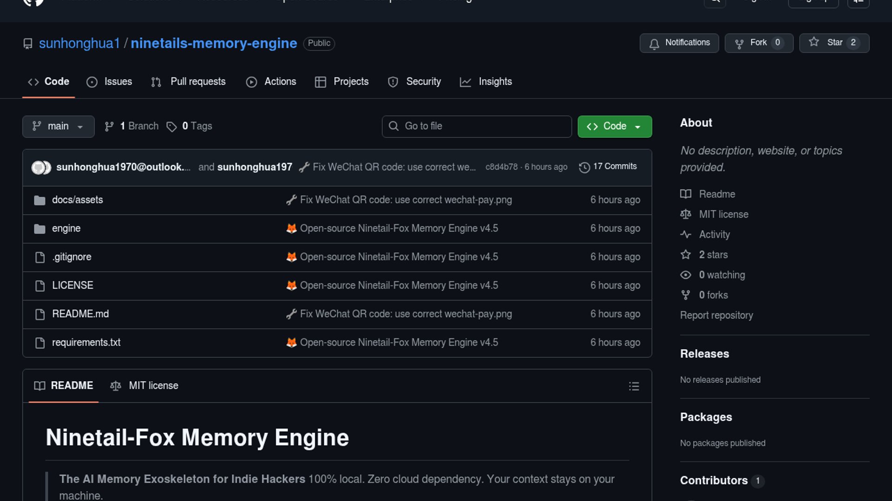Viewport: 892px width, 501px height.
Task: Open the Notifications bell button
Action: tap(679, 43)
